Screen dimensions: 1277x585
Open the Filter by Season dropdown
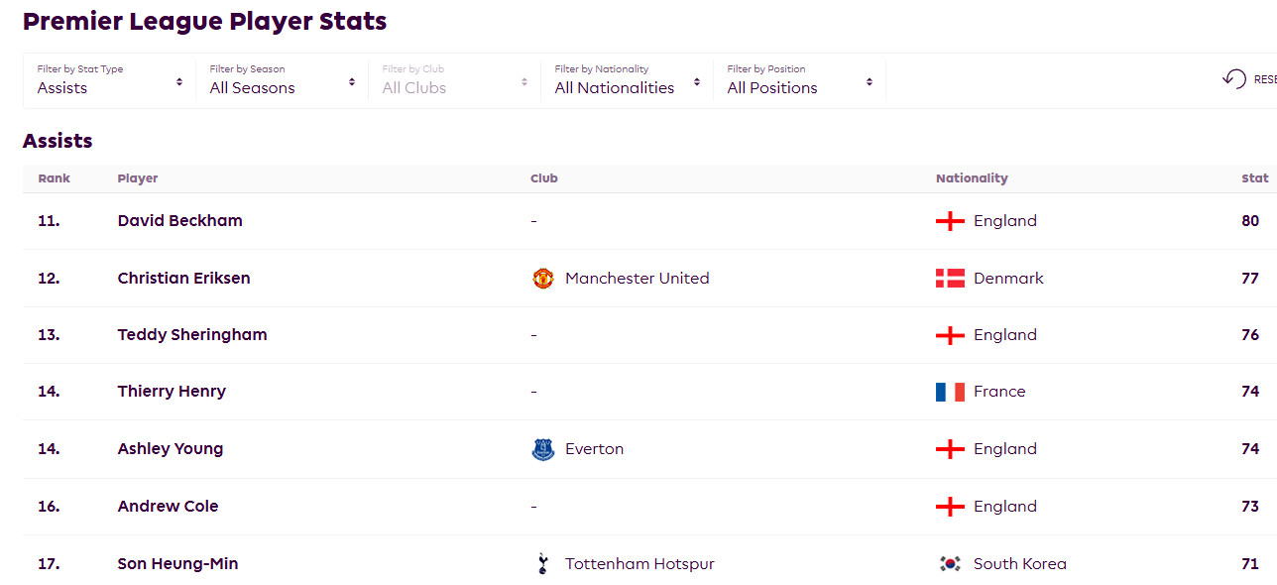coord(282,80)
